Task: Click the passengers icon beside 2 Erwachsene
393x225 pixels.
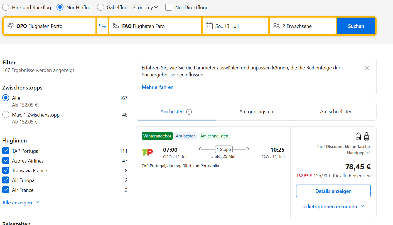Action: [x=276, y=26]
